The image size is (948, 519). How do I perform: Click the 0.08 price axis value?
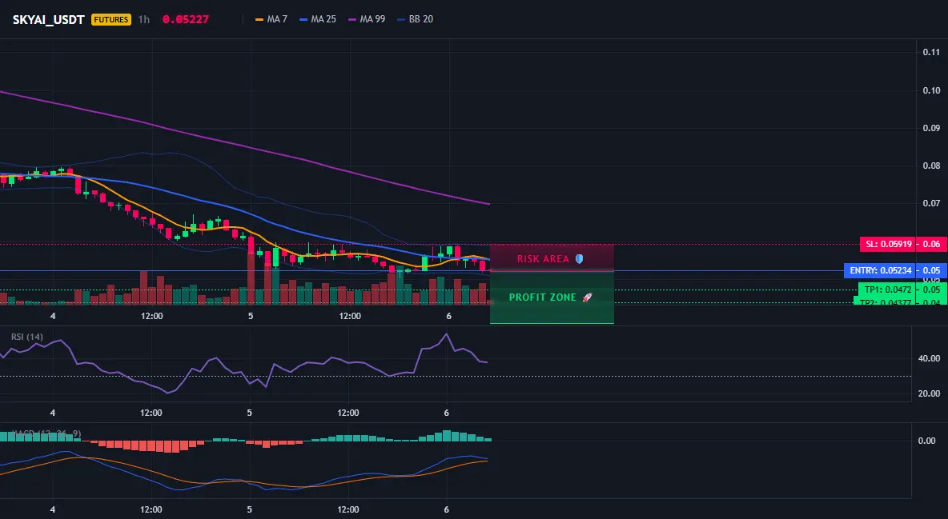point(931,166)
